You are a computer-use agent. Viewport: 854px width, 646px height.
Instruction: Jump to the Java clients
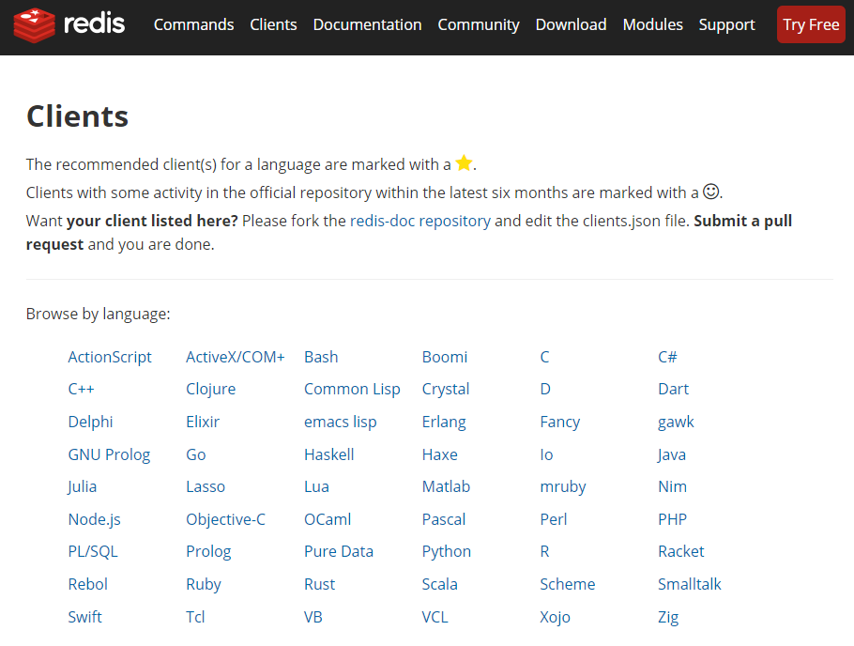coord(671,454)
